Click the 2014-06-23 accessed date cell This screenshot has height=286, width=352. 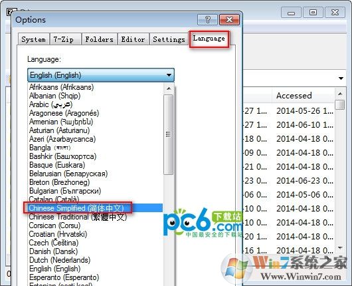[x=305, y=180]
